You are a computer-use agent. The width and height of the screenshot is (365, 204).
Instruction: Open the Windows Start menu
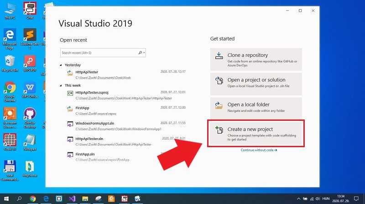[x=6, y=199]
